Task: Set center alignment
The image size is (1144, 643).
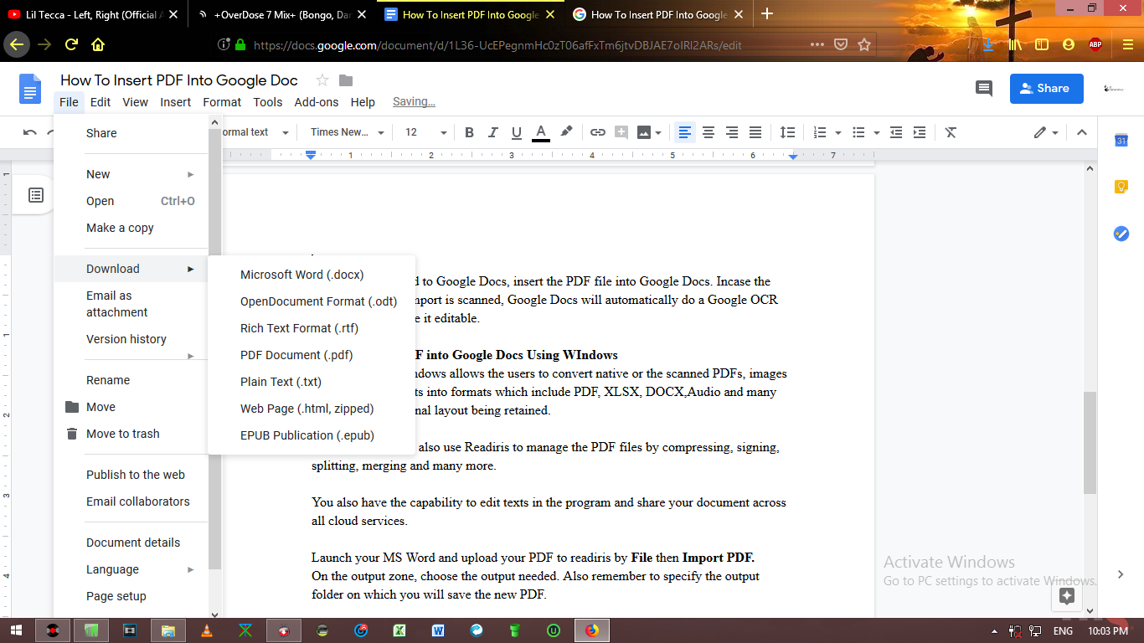Action: coord(709,132)
